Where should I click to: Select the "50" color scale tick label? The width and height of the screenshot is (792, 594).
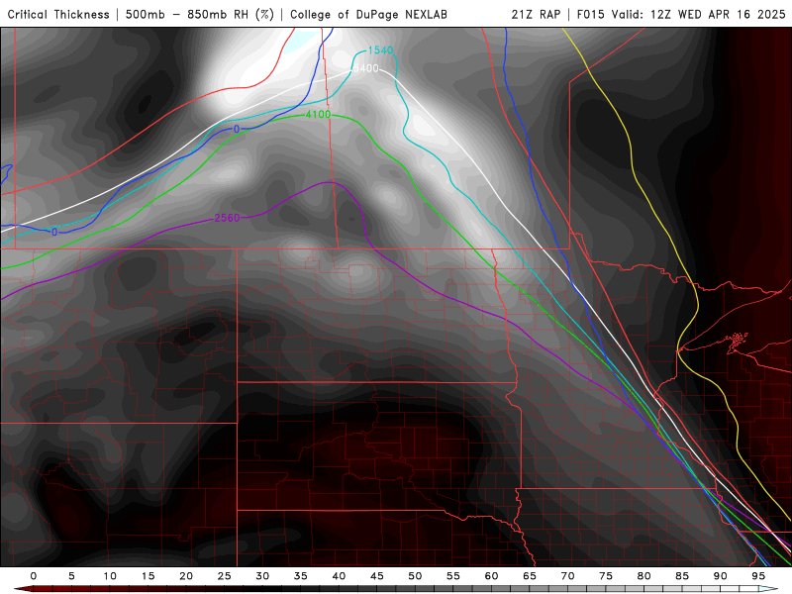click(415, 576)
